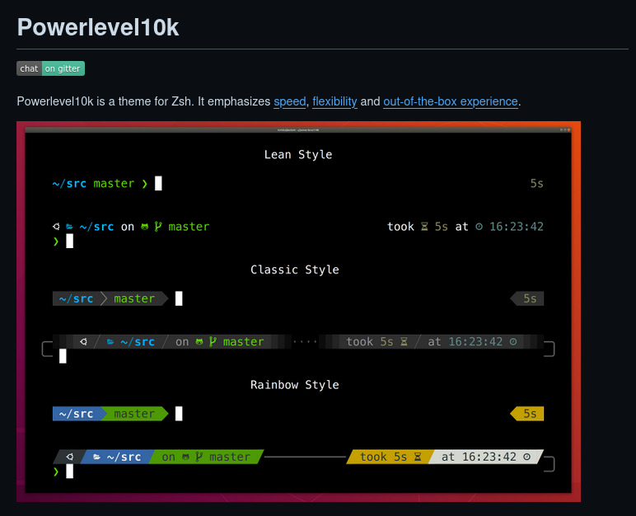Image resolution: width=636 pixels, height=516 pixels.
Task: Click the chat on gitter badge
Action: click(x=51, y=68)
